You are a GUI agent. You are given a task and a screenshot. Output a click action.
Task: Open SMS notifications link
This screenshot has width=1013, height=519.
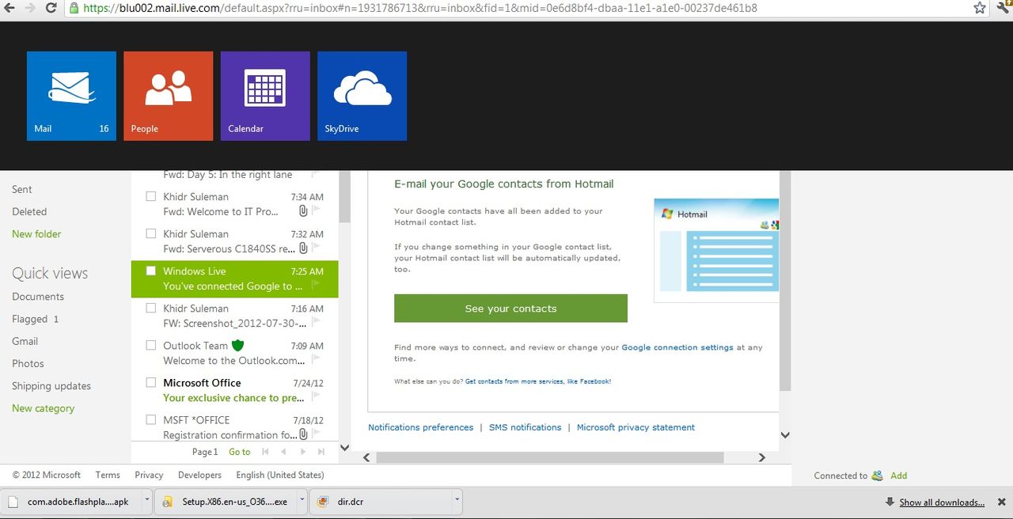click(525, 427)
